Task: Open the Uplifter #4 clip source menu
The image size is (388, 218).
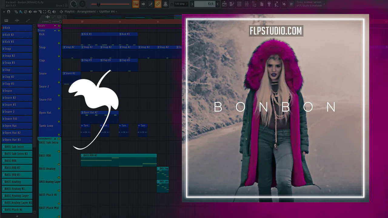Action: pos(107,12)
